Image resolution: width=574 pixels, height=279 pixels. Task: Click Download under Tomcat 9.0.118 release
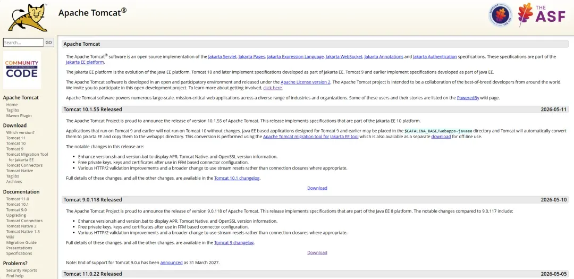point(317,252)
